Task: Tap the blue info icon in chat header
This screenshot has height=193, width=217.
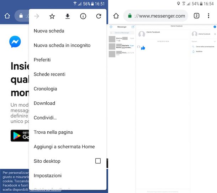Action: click(x=215, y=27)
